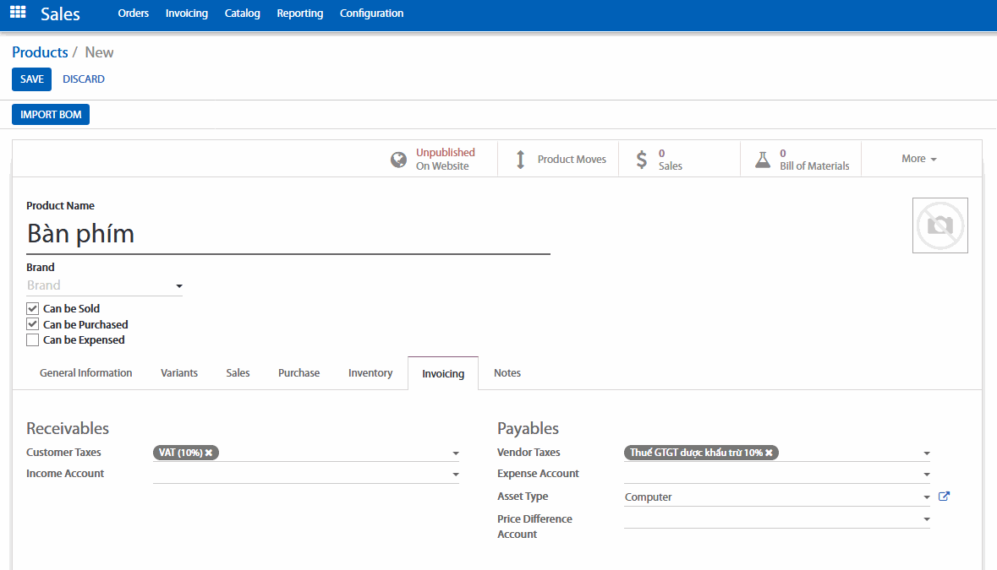Click the Unpublished On Website globe icon

[398, 160]
